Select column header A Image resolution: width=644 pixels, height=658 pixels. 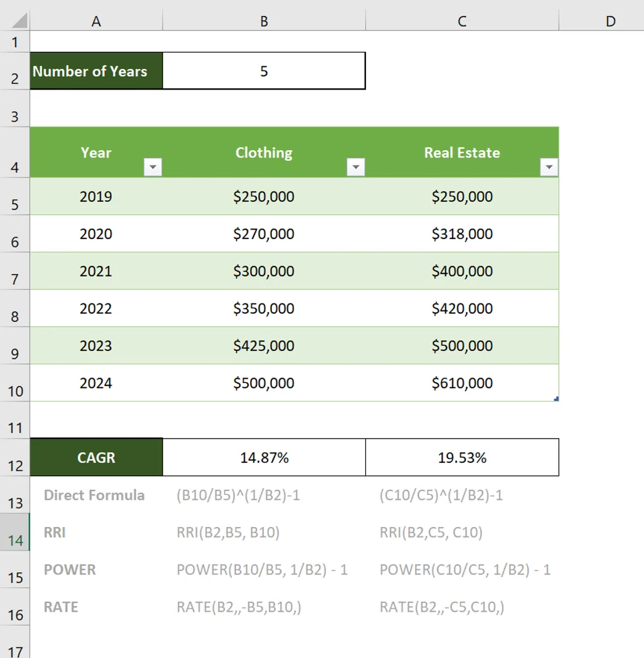(x=96, y=20)
